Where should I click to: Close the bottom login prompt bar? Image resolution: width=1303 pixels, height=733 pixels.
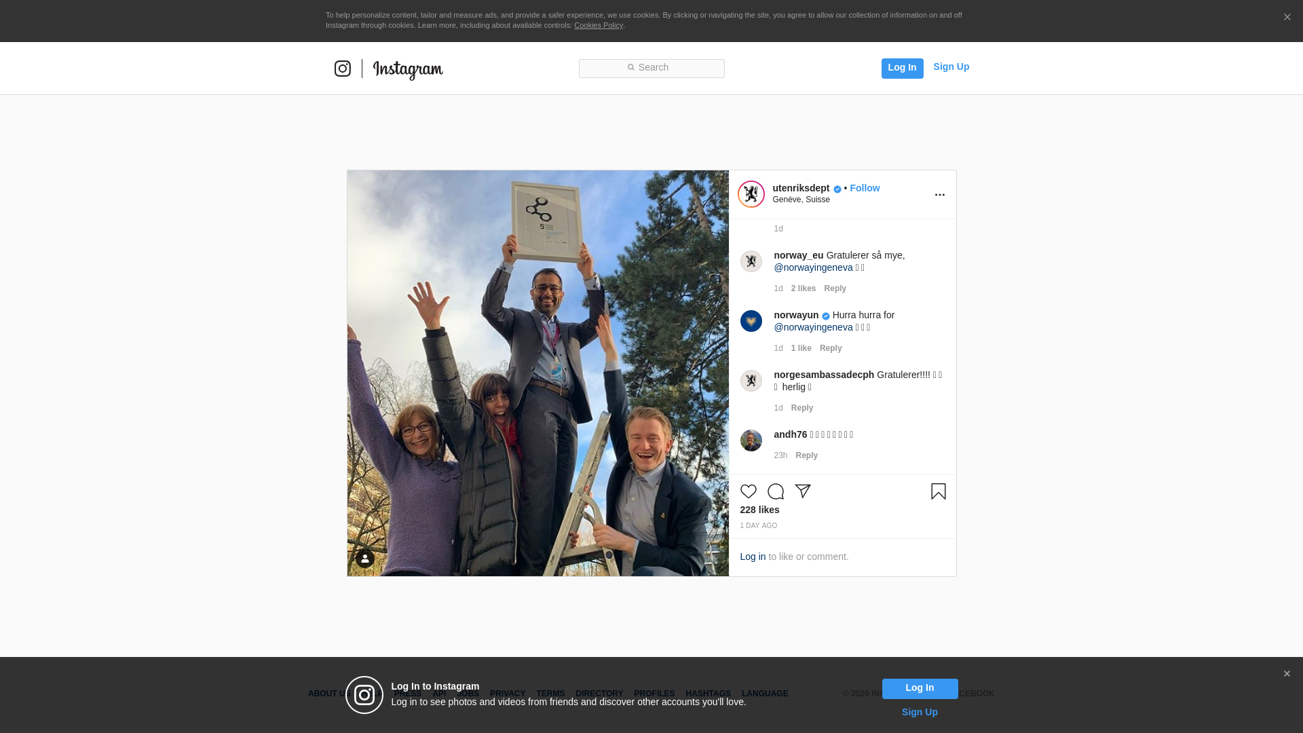tap(1287, 674)
